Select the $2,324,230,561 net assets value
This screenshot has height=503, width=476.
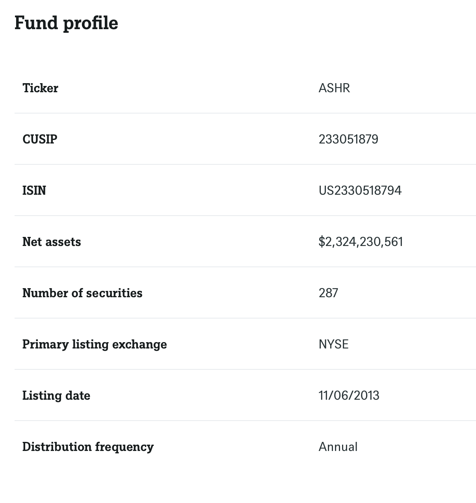361,242
